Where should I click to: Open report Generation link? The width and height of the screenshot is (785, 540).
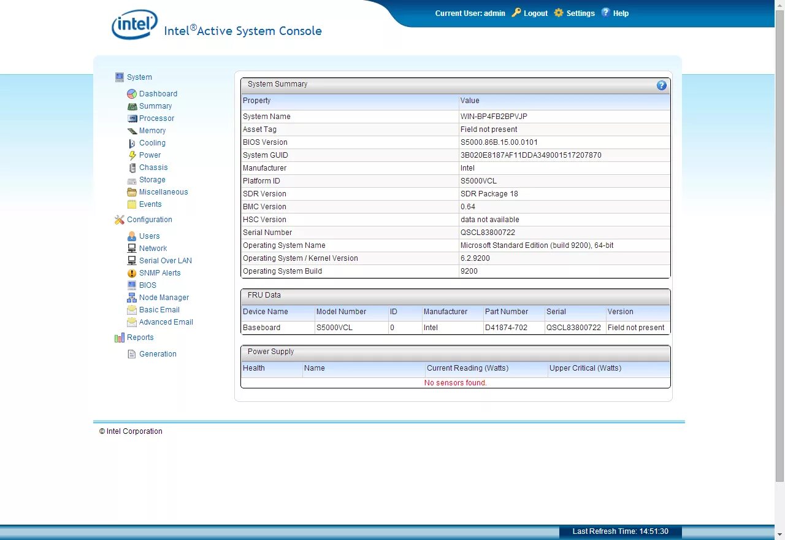(x=158, y=354)
